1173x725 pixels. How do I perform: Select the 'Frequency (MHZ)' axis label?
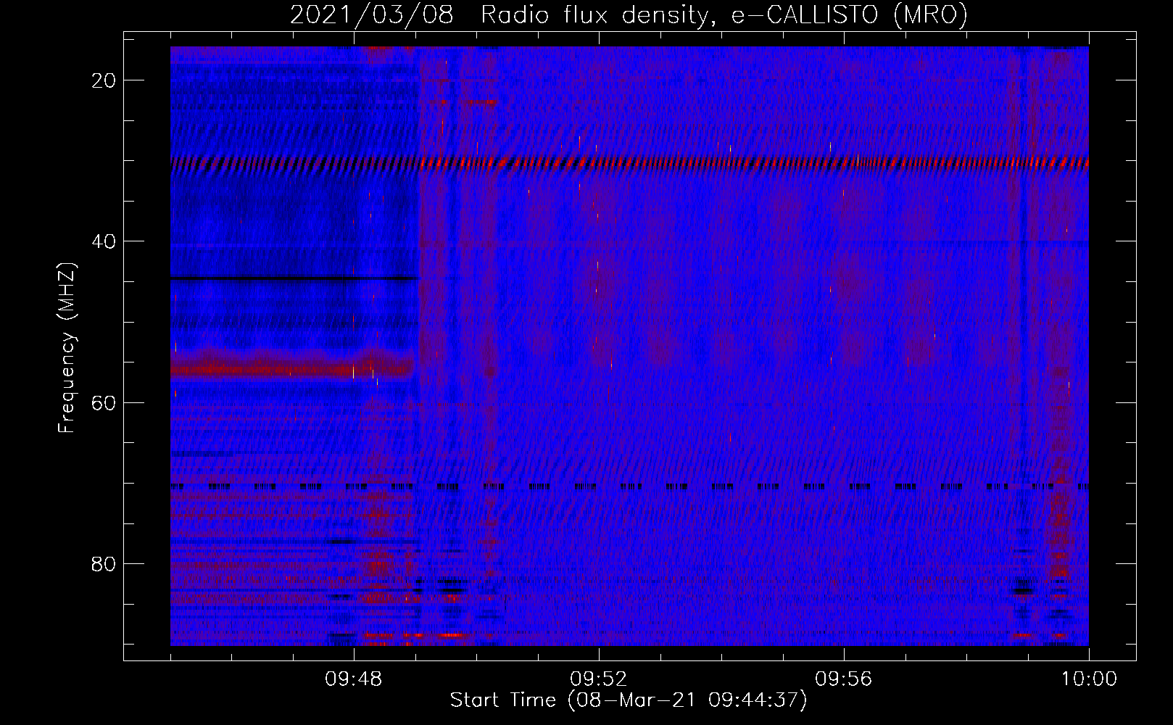point(67,348)
